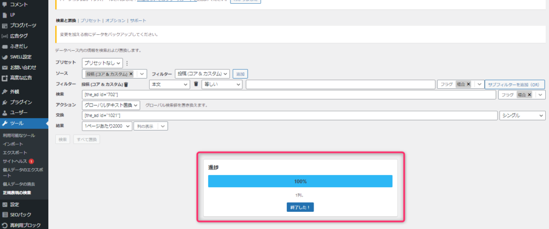Open the サポート tab
This screenshot has width=549, height=229.
click(138, 20)
